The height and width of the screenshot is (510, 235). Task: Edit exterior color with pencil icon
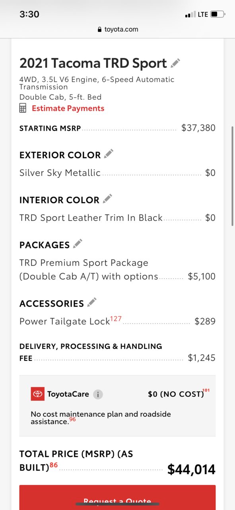coord(109,154)
